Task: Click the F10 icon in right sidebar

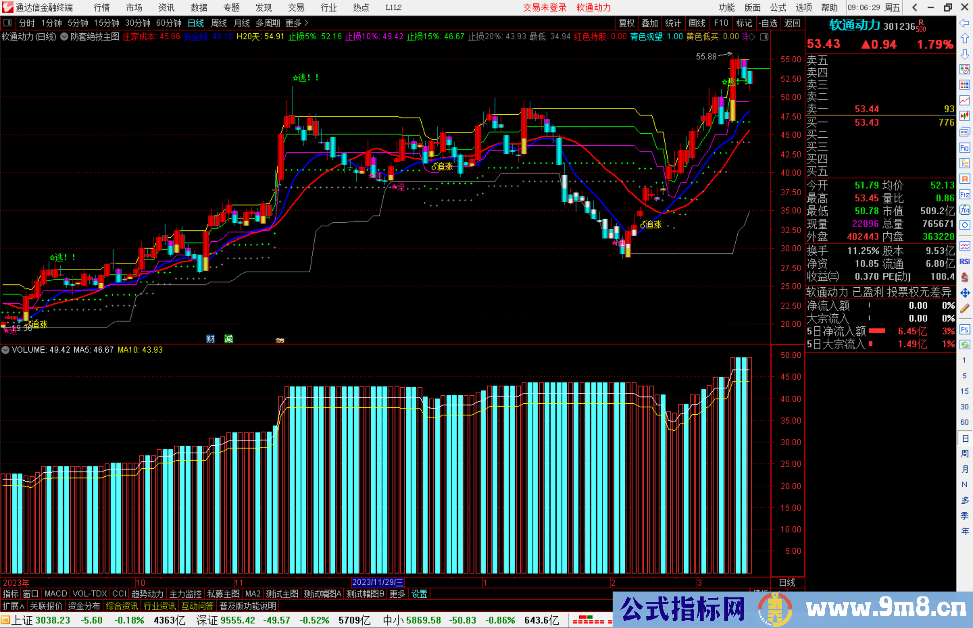Action: point(964,148)
